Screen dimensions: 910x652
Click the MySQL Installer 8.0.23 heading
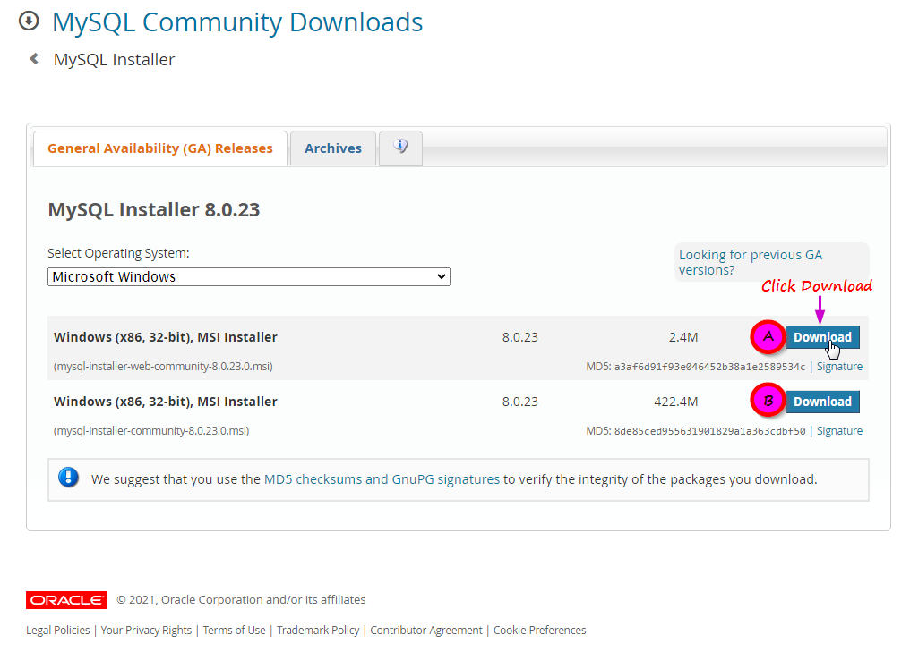[x=154, y=209]
